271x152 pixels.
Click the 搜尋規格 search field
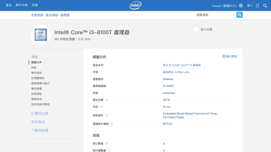click(x=215, y=15)
